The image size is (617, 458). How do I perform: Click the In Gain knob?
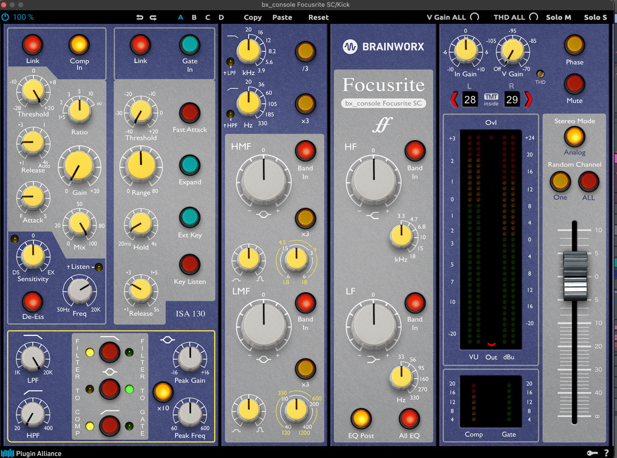(466, 50)
